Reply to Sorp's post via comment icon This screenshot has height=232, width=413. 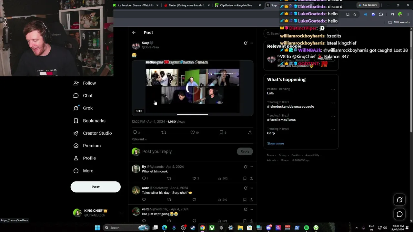click(135, 132)
